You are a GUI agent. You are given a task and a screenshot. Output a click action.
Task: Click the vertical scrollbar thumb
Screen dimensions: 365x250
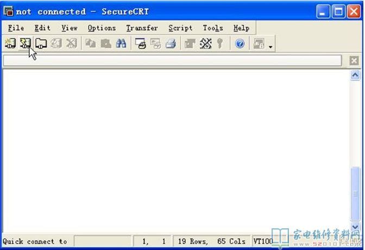[x=355, y=193]
